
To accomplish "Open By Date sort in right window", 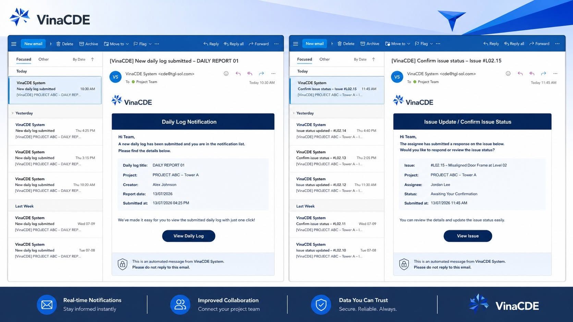I will (x=360, y=59).
